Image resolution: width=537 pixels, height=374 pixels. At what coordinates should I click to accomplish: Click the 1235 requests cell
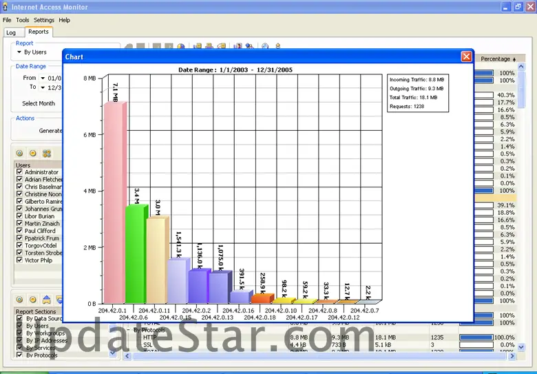[437, 337]
